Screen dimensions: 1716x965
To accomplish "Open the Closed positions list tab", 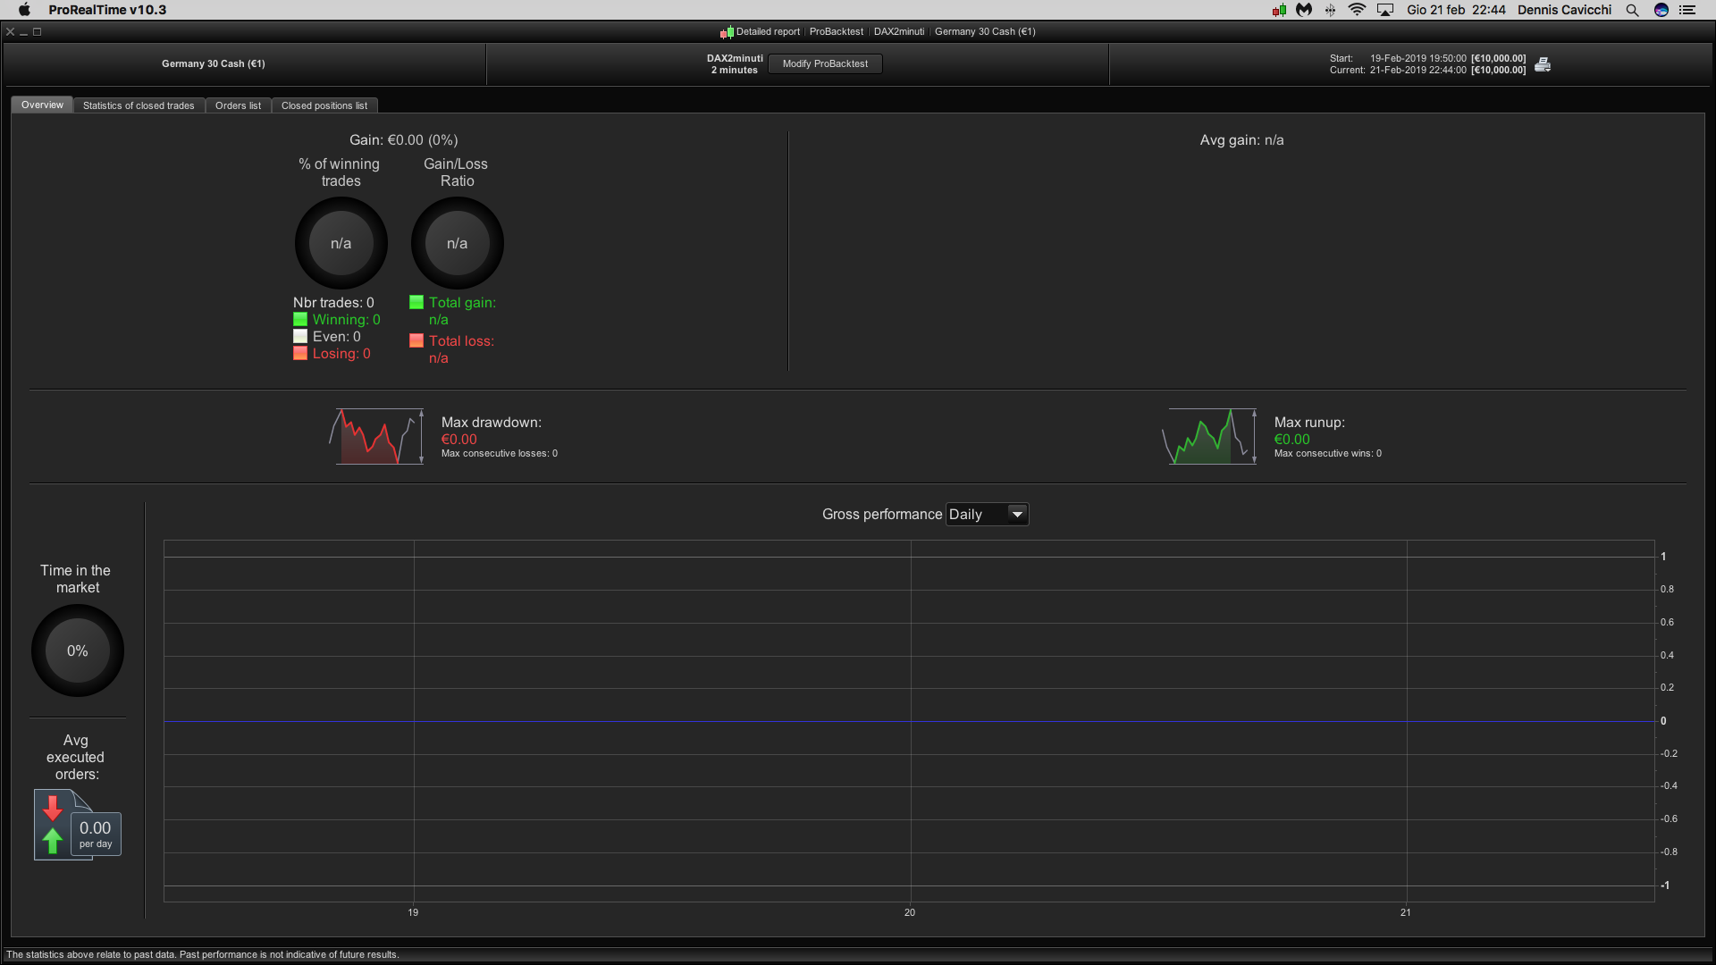I will click(324, 105).
